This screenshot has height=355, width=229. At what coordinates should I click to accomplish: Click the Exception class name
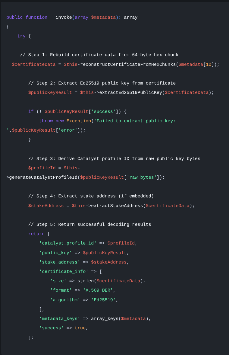79,121
